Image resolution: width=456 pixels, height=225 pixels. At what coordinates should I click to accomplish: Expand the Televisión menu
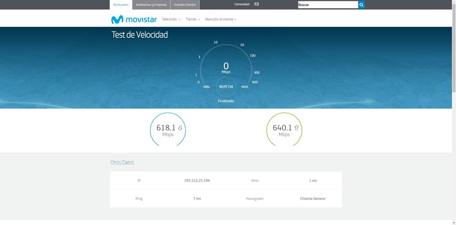pos(171,20)
